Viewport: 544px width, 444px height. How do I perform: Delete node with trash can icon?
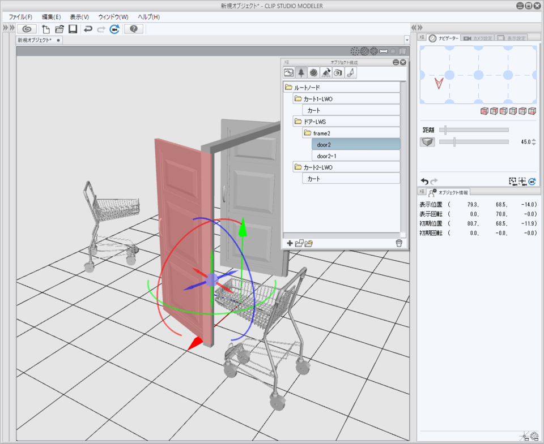pos(399,243)
